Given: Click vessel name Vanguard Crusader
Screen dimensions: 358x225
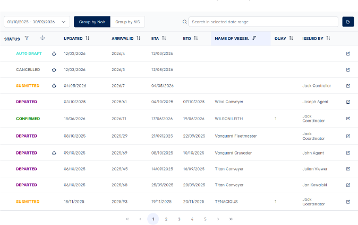Looking at the screenshot, I should (233, 153).
